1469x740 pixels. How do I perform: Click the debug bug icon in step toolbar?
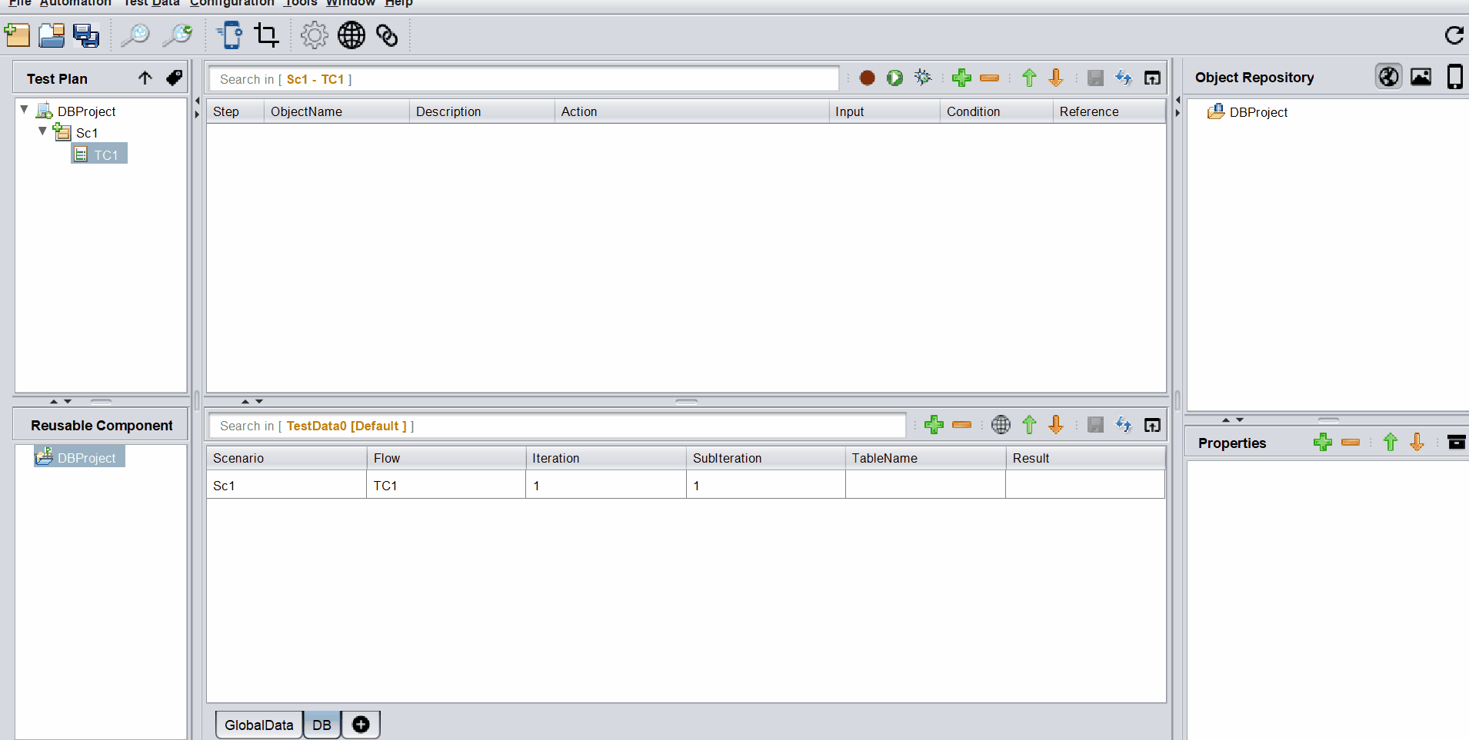pyautogui.click(x=923, y=78)
